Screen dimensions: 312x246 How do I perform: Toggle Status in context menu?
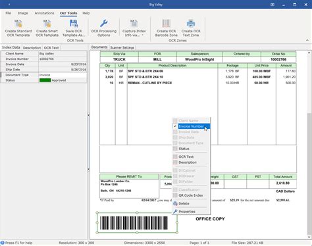point(191,149)
